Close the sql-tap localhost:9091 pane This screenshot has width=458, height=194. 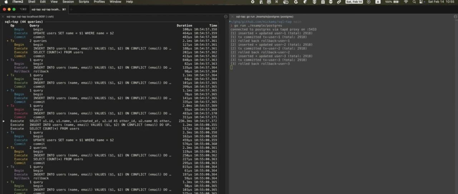[x=3, y=16]
